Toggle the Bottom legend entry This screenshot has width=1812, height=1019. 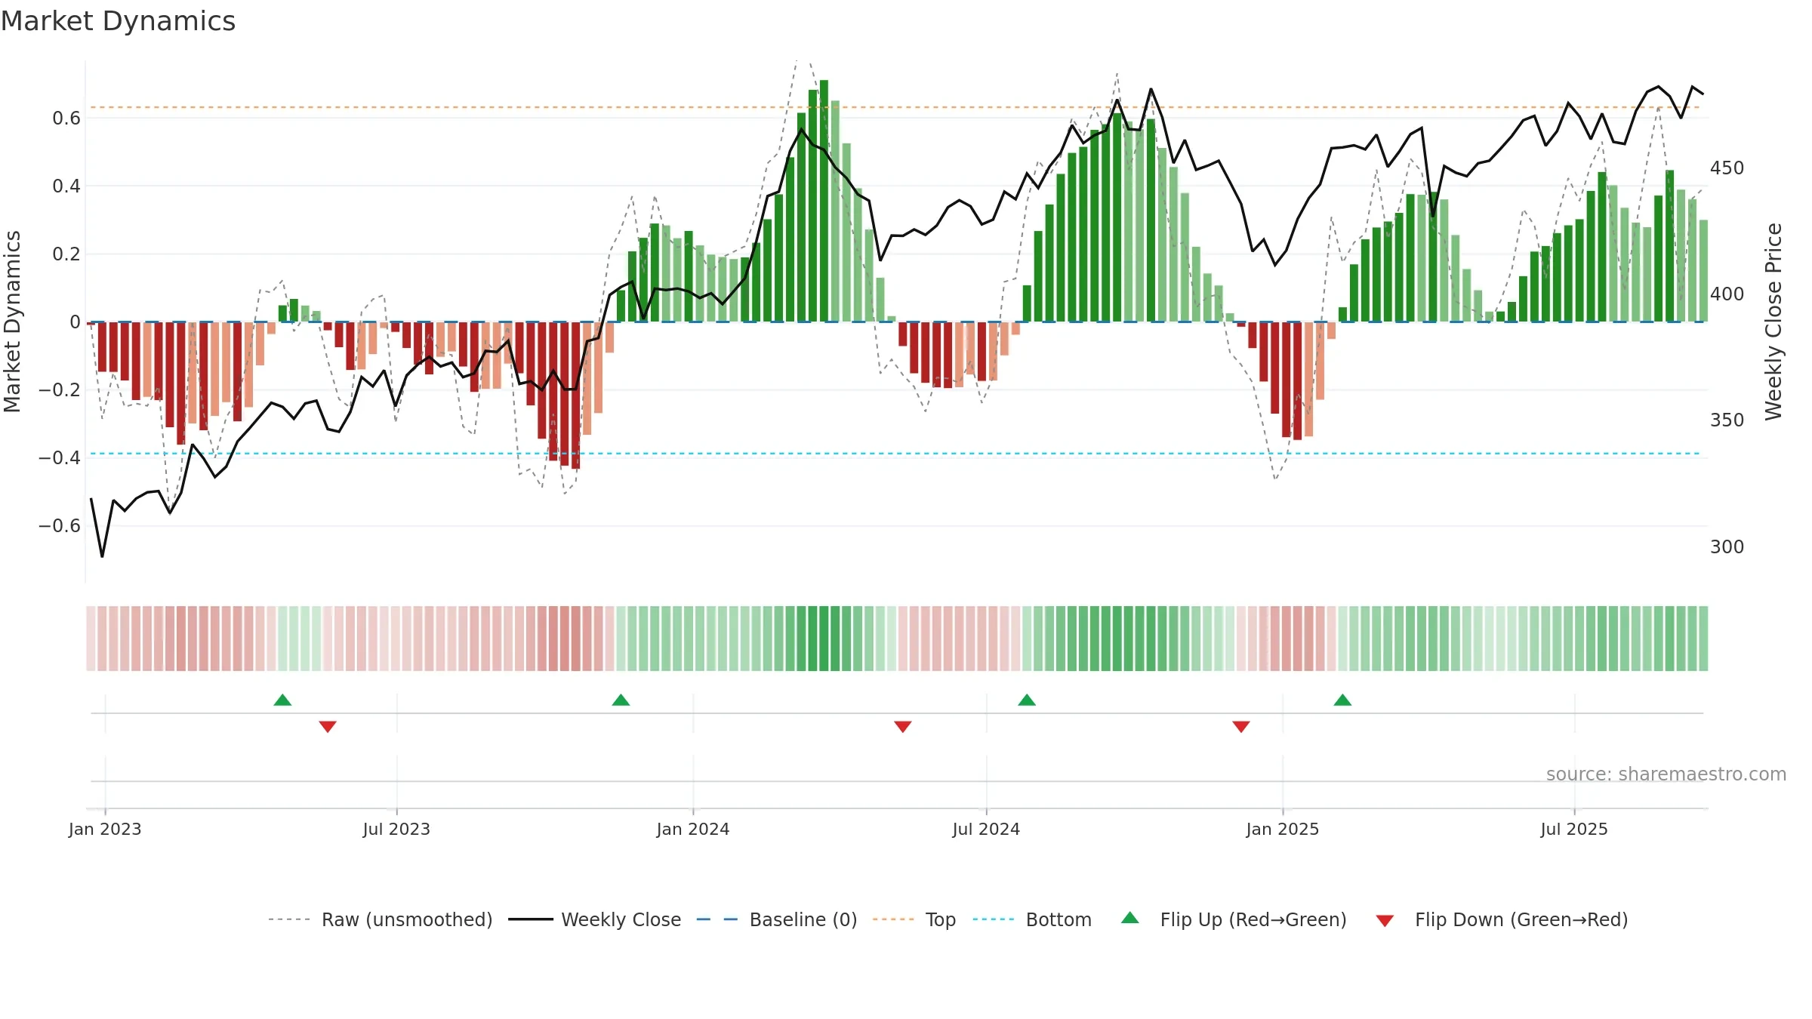(x=1032, y=919)
